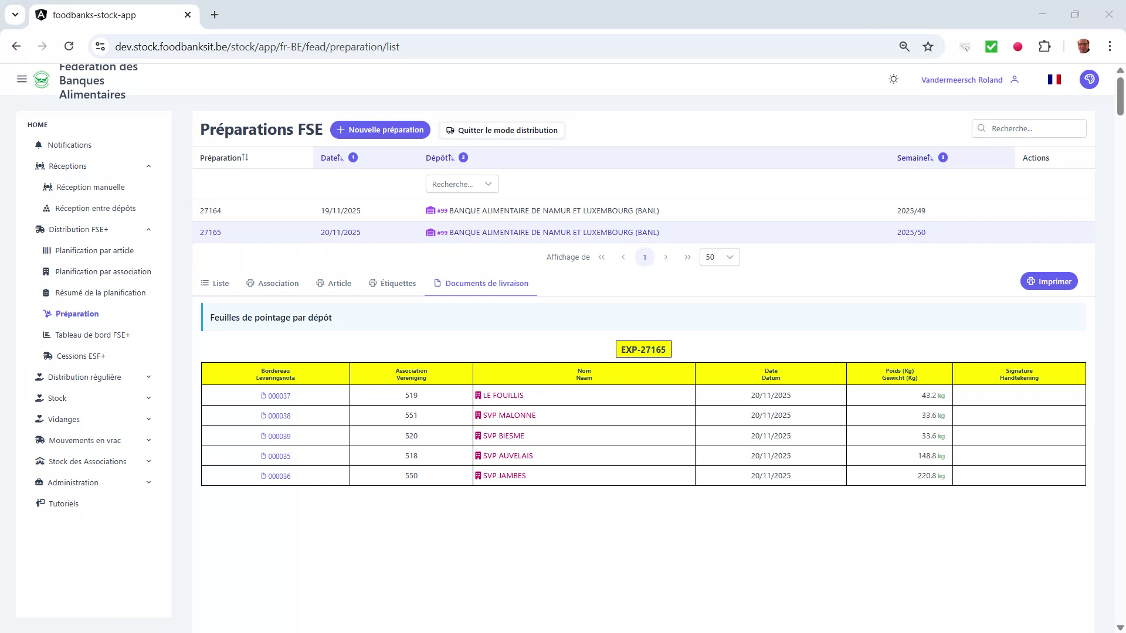
Task: Click the Vandermeersch Roland user profile icon
Action: click(1015, 79)
